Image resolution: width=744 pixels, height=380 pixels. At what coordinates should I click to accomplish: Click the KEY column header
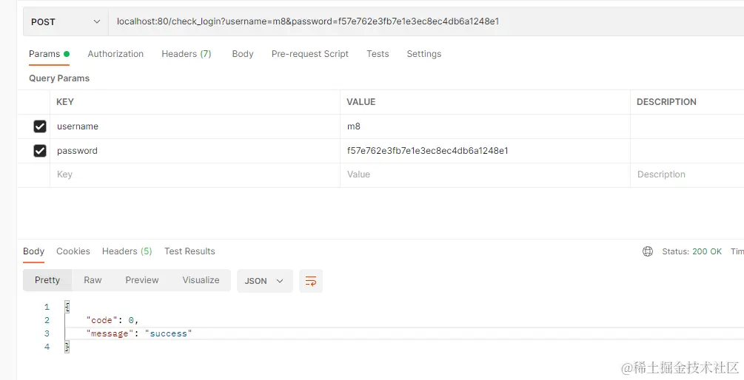click(x=65, y=102)
